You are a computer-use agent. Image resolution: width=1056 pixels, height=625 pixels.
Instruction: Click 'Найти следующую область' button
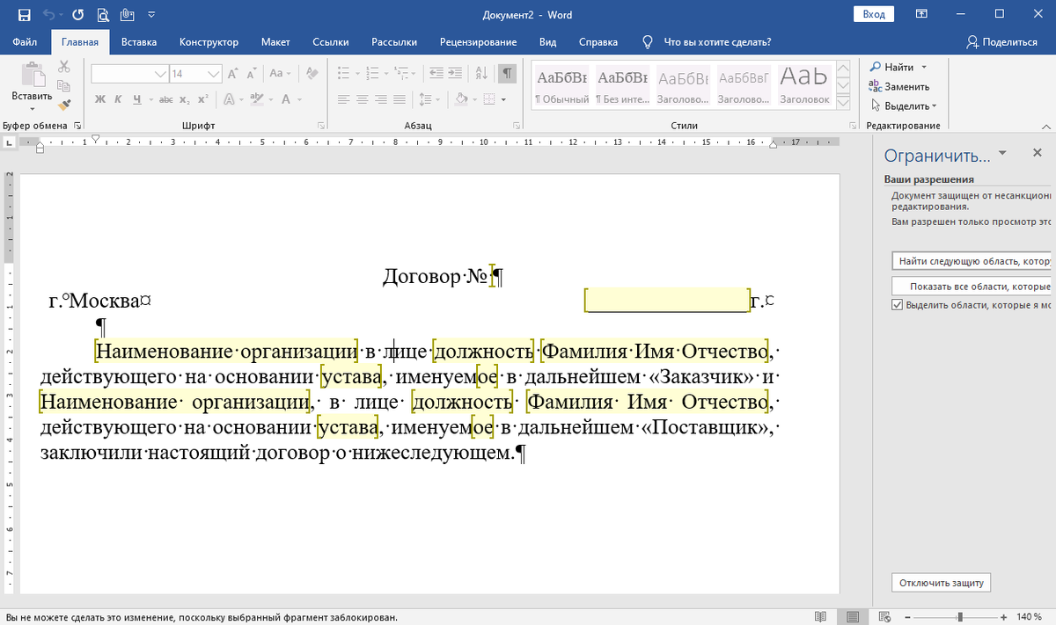click(972, 261)
